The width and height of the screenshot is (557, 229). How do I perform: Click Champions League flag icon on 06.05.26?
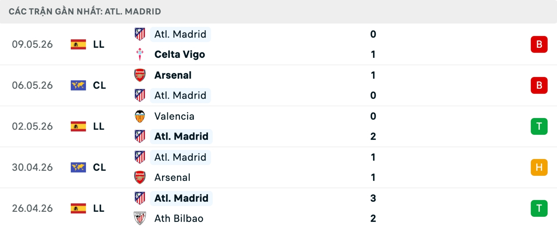pyautogui.click(x=78, y=85)
